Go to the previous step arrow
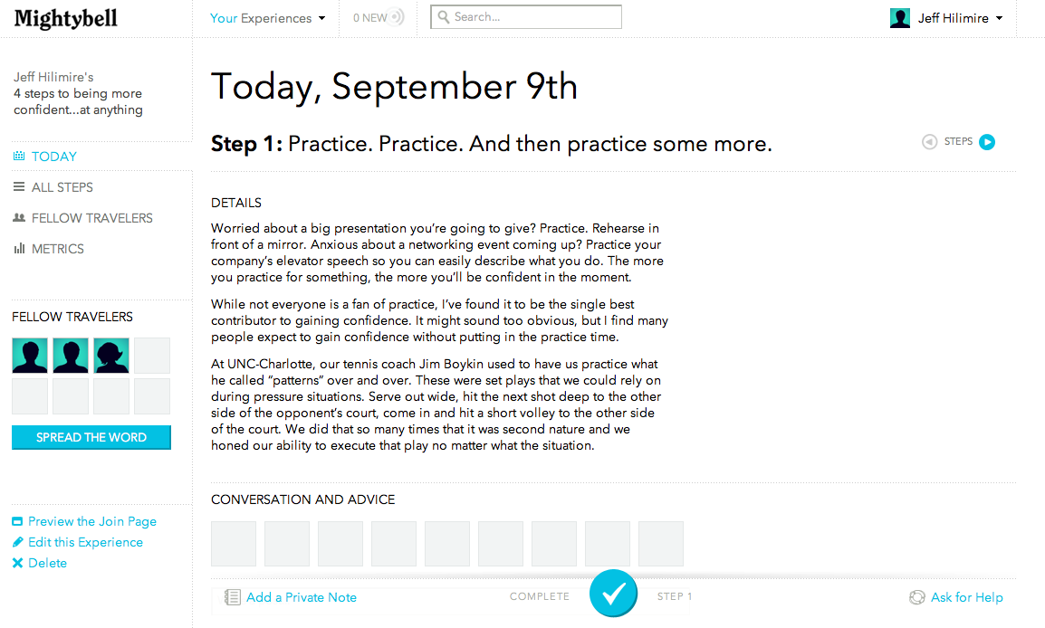1045x628 pixels. coord(930,142)
